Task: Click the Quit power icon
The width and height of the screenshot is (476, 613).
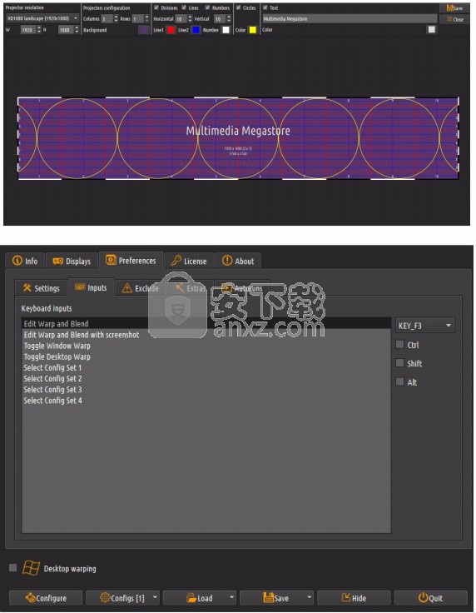Action: (x=424, y=597)
